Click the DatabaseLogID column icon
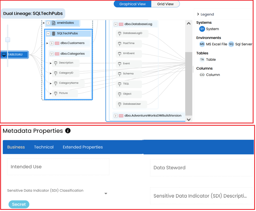Image resolution: width=256 pixels, height=211 pixels. tap(120, 34)
